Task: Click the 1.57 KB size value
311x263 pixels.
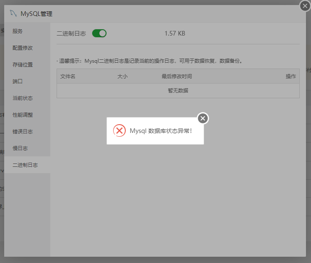Action: click(x=175, y=33)
